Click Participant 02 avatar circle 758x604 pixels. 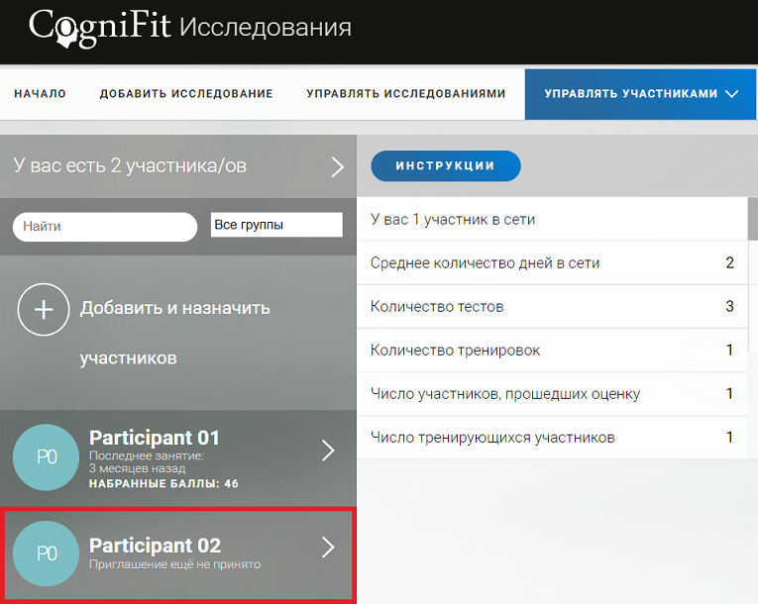[x=46, y=554]
